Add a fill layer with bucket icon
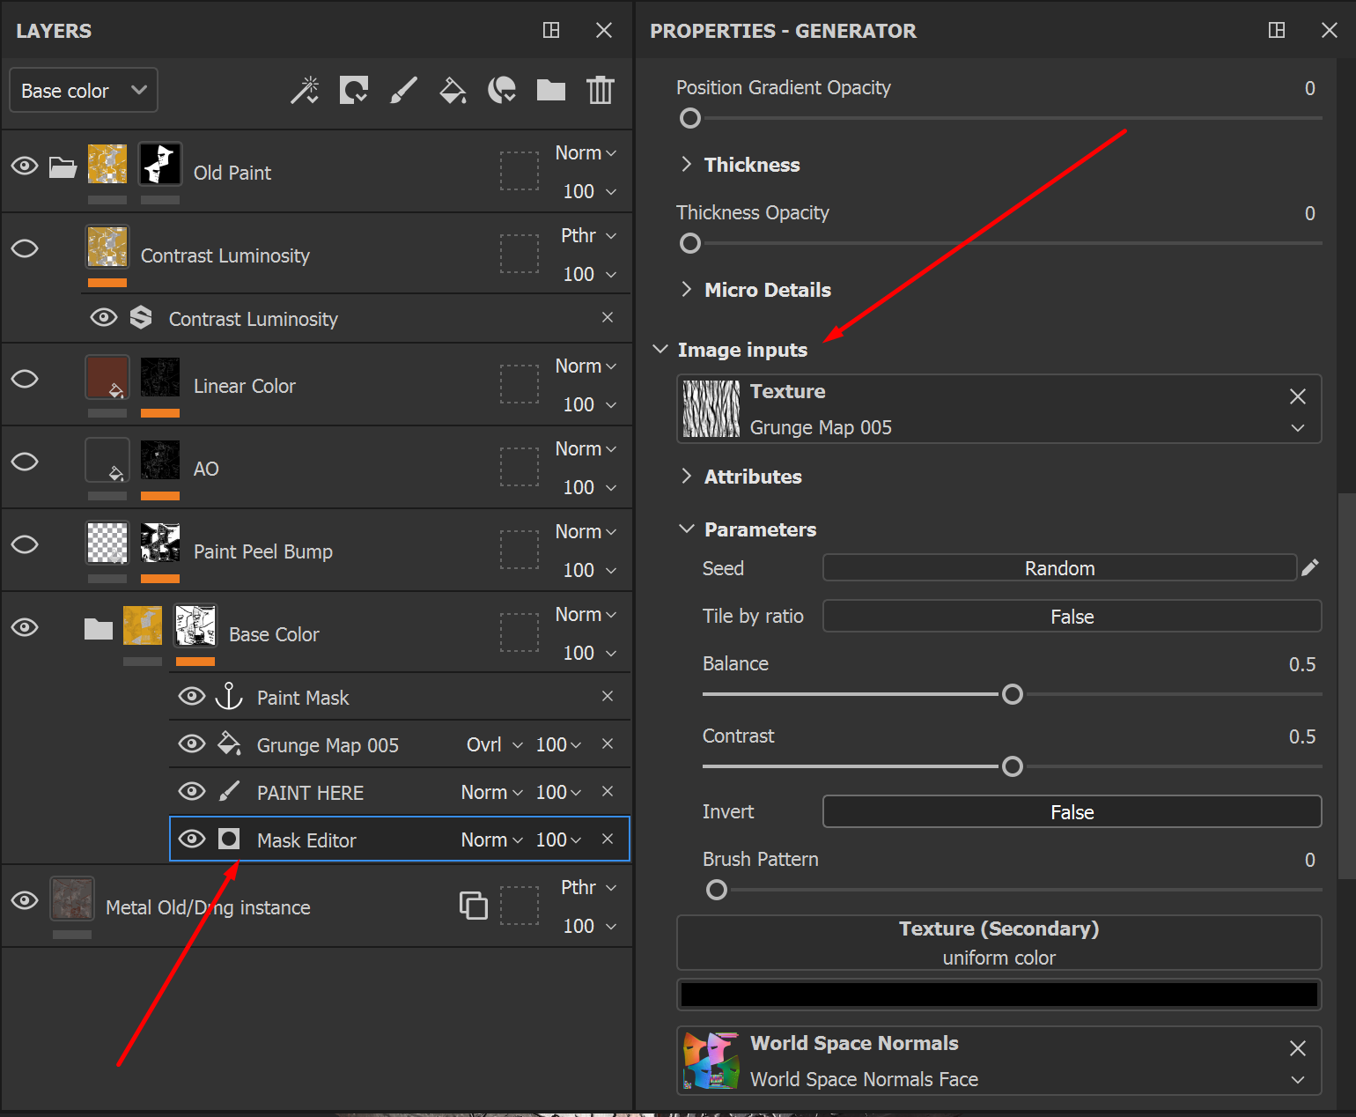The image size is (1356, 1117). 453,90
